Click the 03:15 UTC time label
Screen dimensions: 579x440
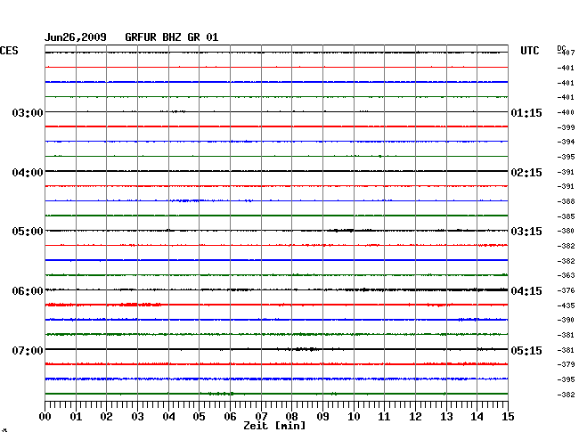pos(526,232)
